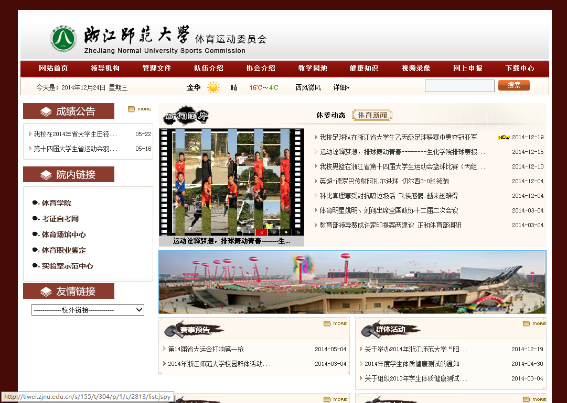Switch to 体委动态 tab
This screenshot has width=567, height=403.
(331, 115)
